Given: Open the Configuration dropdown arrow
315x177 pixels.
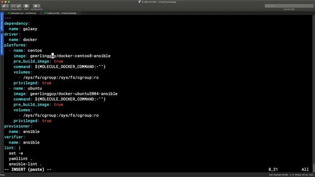Looking at the screenshot, I should pos(39,6).
